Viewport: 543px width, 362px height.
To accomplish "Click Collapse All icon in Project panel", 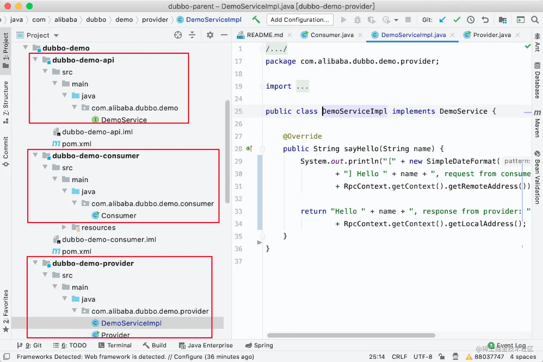I will (192, 35).
